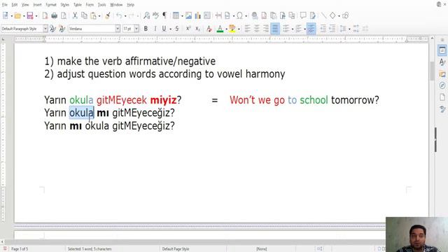
Task: Toggle Track Changes recording icon
Action: click(x=313, y=15)
